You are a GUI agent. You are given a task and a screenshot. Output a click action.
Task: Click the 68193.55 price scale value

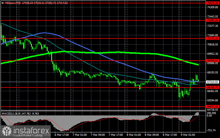213,72
